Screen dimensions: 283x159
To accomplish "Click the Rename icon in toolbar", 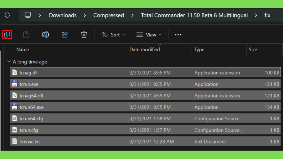I will pyautogui.click(x=45, y=35).
